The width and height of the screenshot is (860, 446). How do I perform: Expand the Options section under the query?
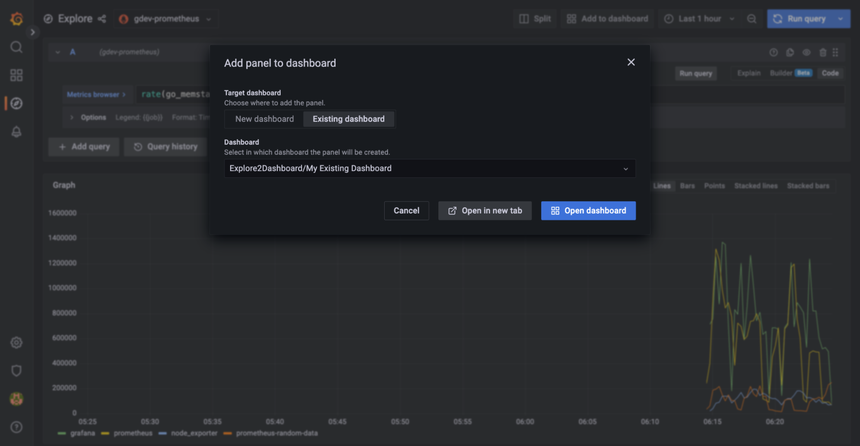(88, 117)
